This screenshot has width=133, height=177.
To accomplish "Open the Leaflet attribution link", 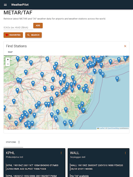I will point(102,128).
